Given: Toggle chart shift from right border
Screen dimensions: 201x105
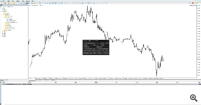Looking at the screenshot, I should (56, 3).
